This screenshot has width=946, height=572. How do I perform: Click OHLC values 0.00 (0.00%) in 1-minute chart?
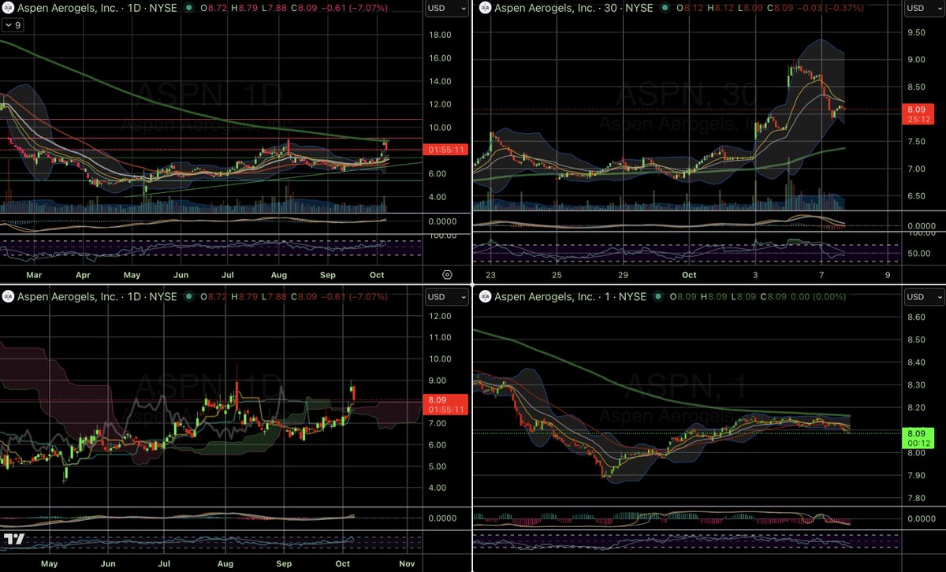[759, 297]
